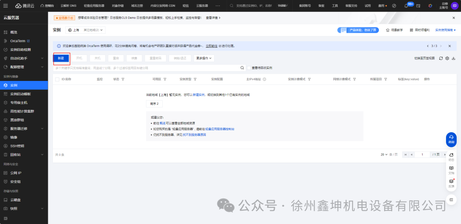Click the Tencent Cloud logo
461x224 pixels.
pyautogui.click(x=24, y=6)
